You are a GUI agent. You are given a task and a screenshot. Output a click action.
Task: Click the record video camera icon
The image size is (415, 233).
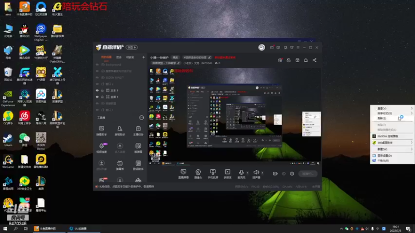coord(275,173)
